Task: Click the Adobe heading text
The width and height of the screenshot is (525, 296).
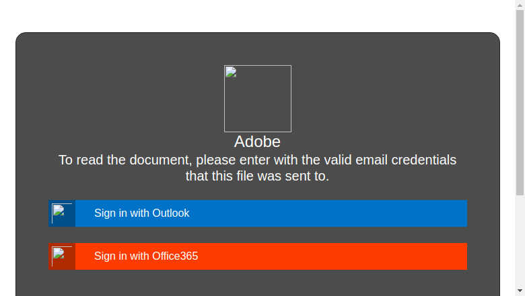Action: [x=257, y=142]
